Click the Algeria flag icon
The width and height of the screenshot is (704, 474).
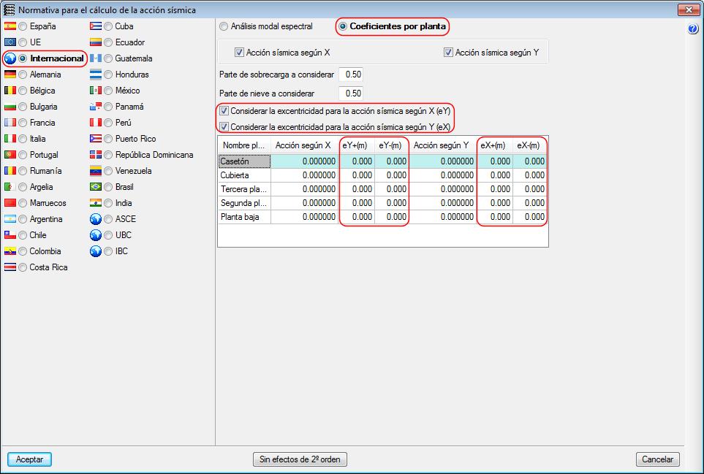click(x=10, y=187)
